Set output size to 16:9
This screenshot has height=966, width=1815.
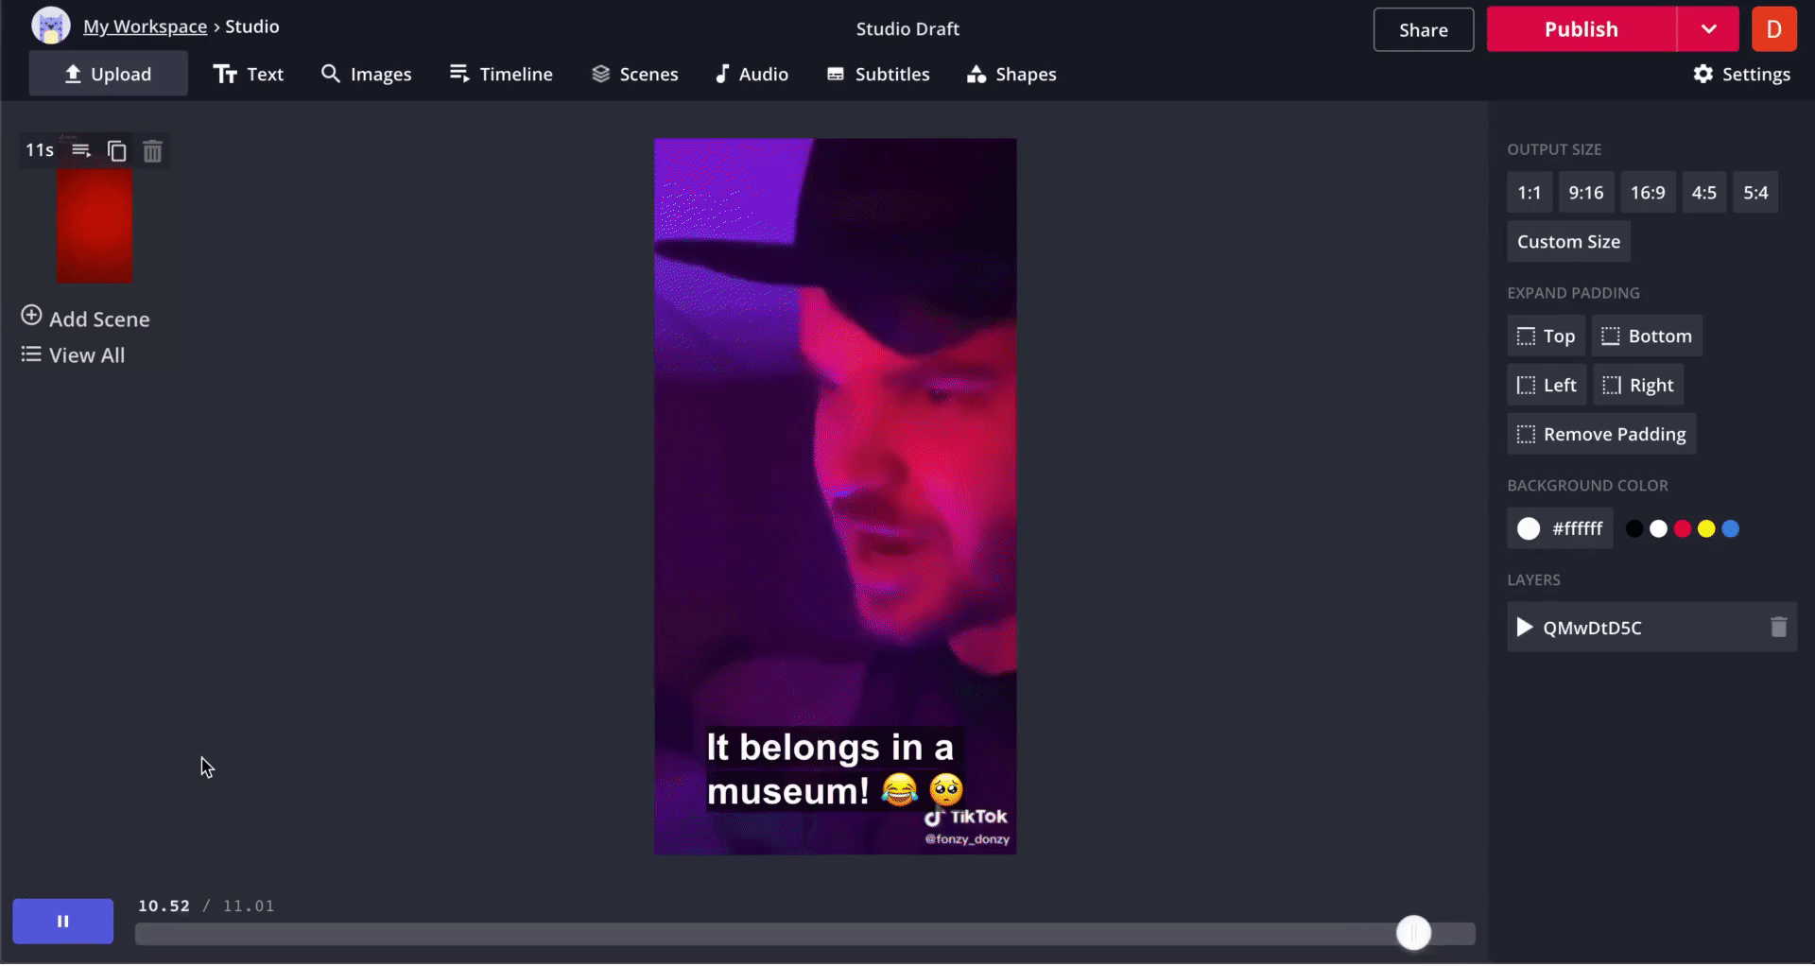pos(1648,193)
